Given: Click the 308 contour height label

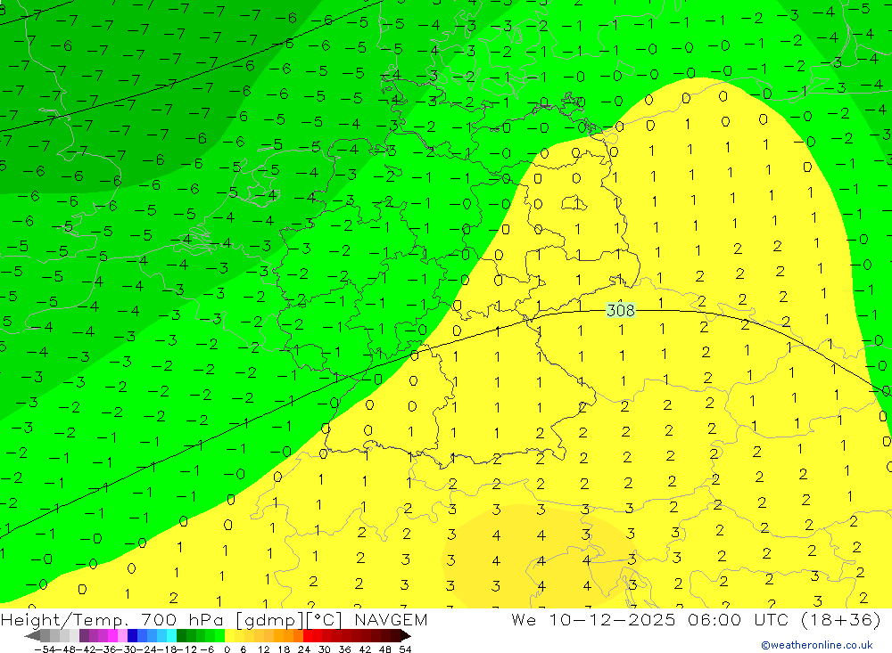Looking at the screenshot, I should tap(621, 310).
